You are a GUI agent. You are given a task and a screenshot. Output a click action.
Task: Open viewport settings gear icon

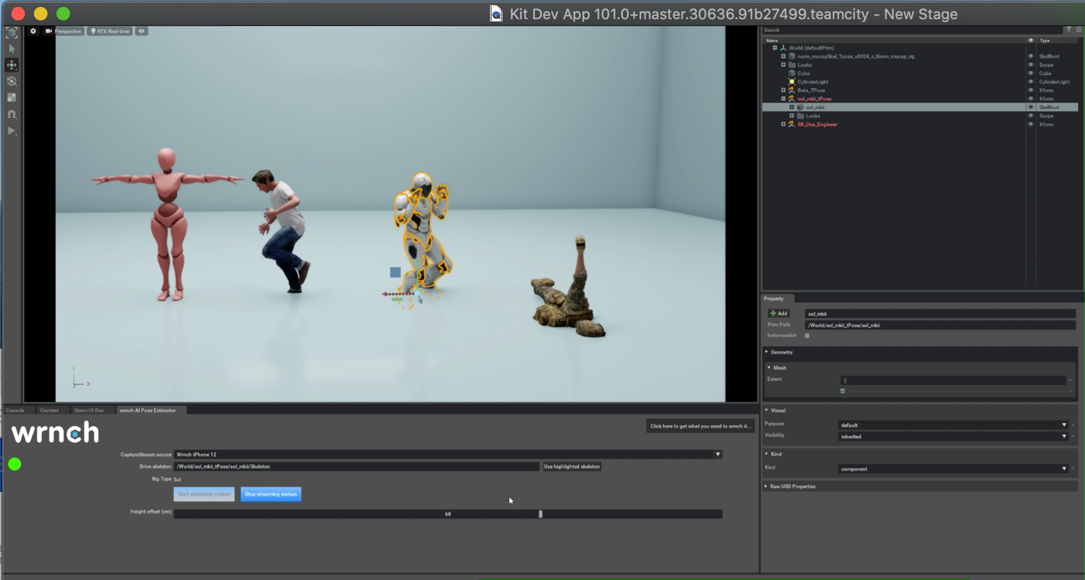[x=33, y=31]
